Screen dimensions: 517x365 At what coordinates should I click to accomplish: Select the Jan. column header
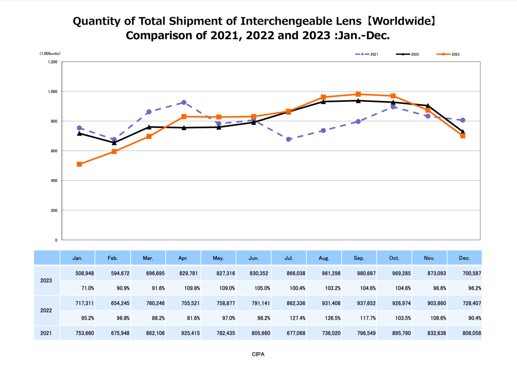(78, 258)
